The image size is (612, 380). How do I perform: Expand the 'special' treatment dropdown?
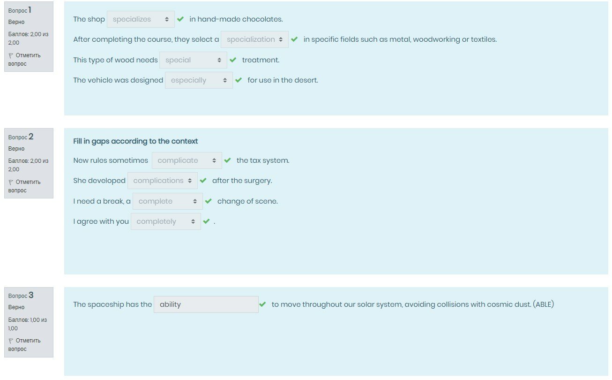tap(193, 60)
